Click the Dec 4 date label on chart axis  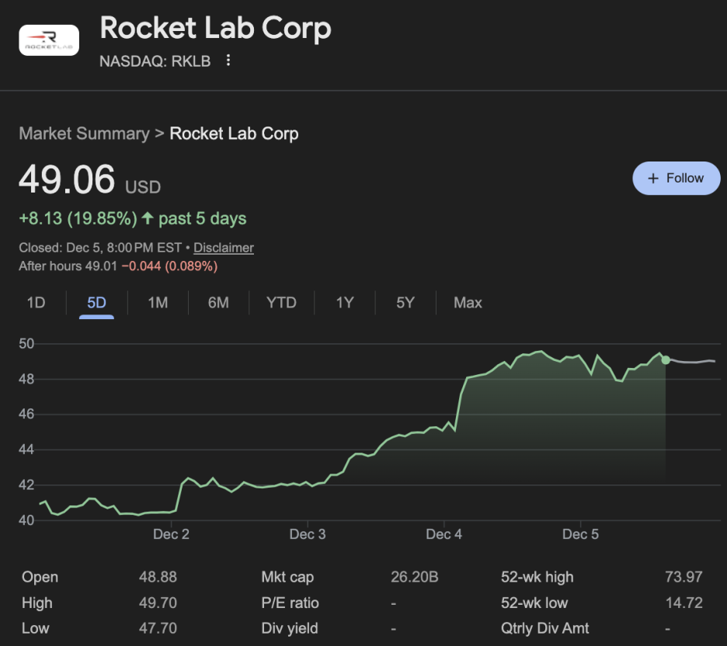(444, 534)
